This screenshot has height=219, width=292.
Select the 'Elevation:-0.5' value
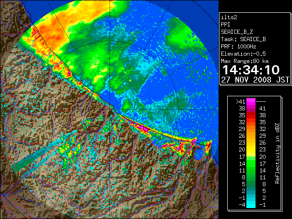click(x=243, y=54)
